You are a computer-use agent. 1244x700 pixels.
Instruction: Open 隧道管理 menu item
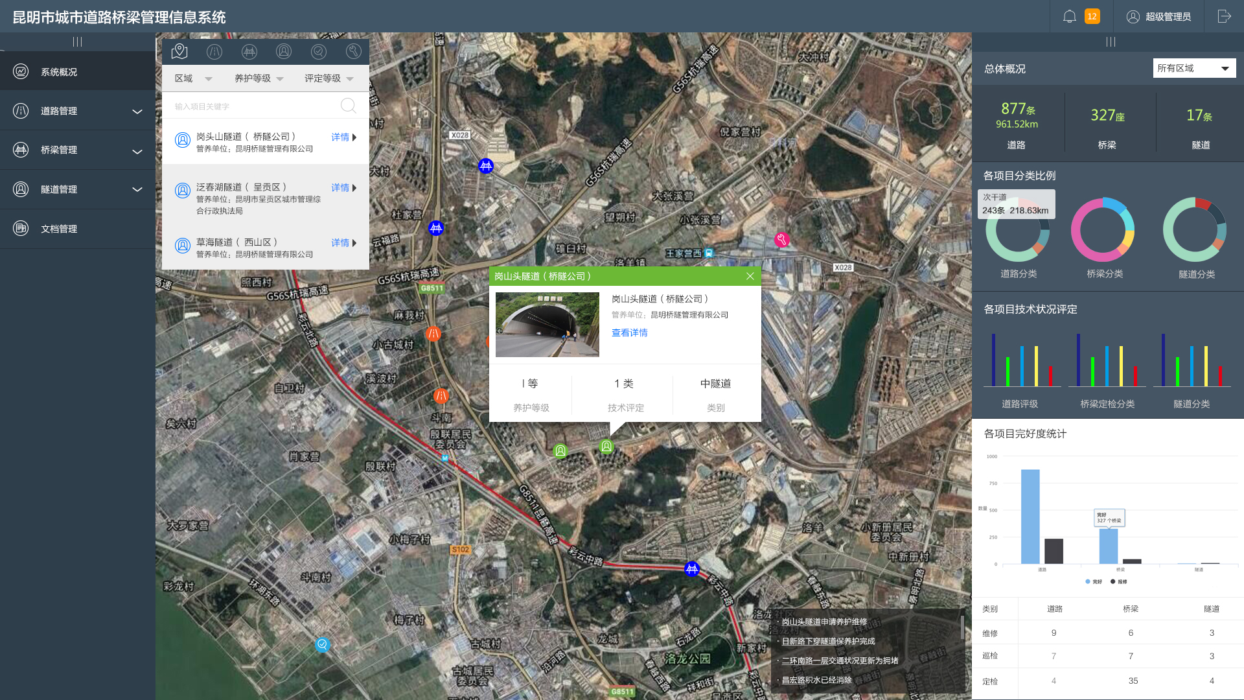(x=78, y=189)
